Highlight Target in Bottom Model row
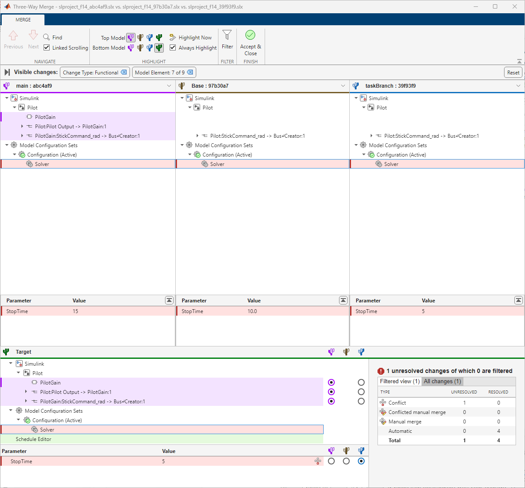Screen dimensions: 525x488 click(159, 48)
